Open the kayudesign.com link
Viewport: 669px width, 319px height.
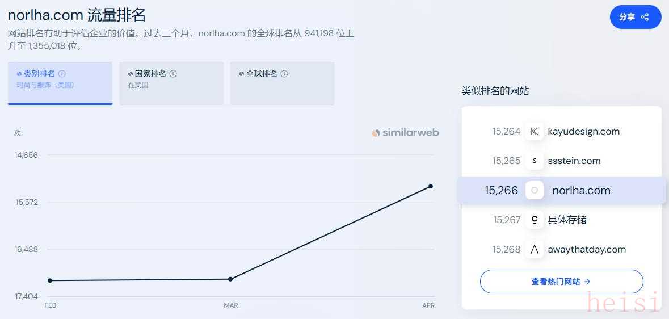[x=583, y=131]
